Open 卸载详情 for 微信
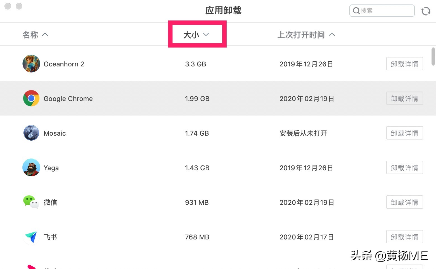 pos(404,202)
